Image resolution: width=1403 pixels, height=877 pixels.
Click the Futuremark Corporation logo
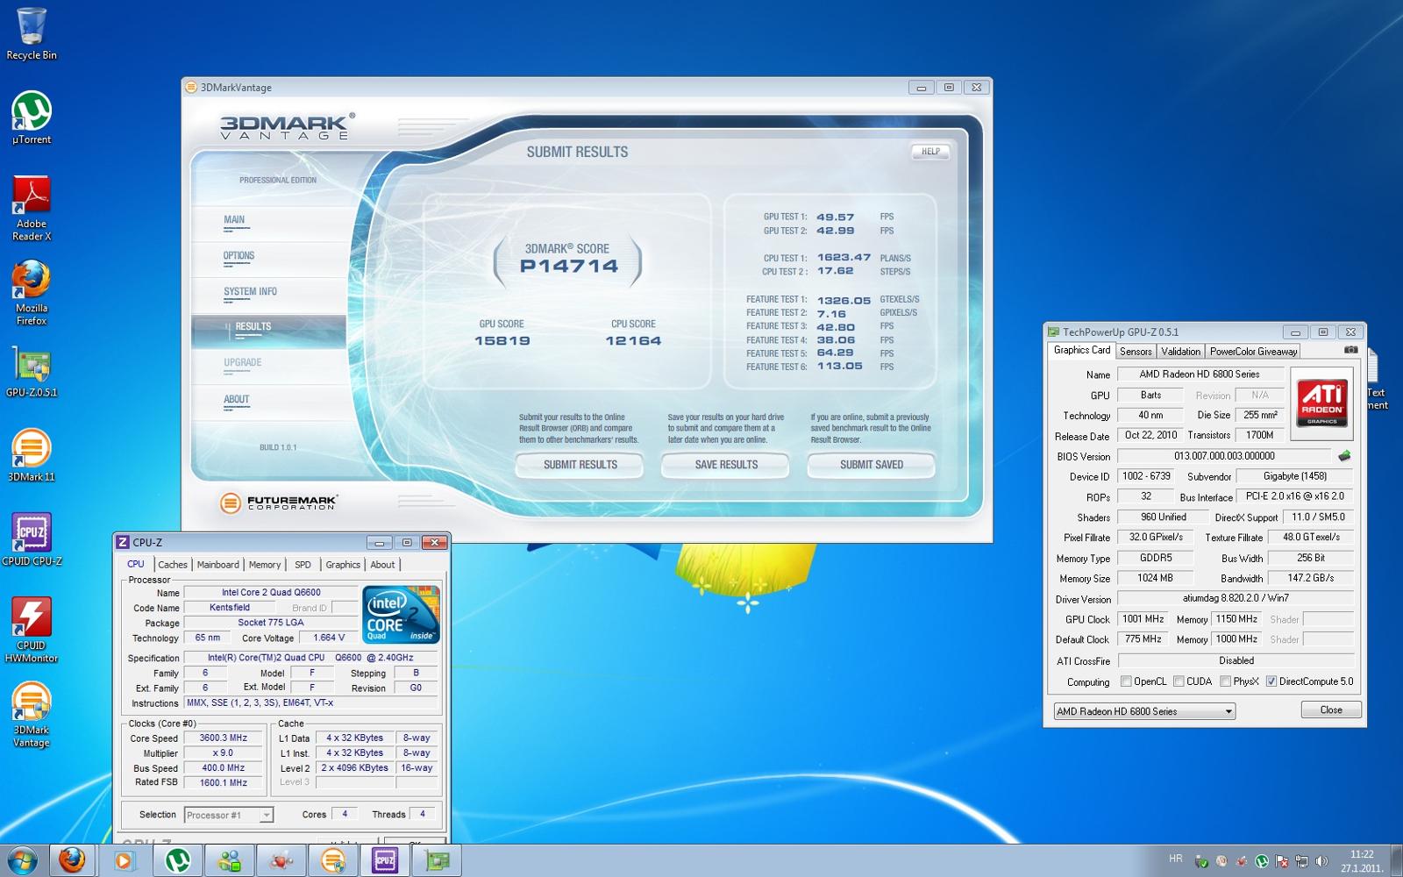(278, 503)
